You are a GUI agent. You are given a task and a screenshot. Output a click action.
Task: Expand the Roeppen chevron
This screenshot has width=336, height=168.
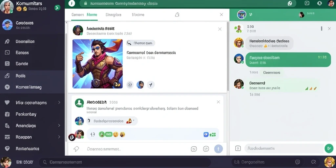pos(59,137)
